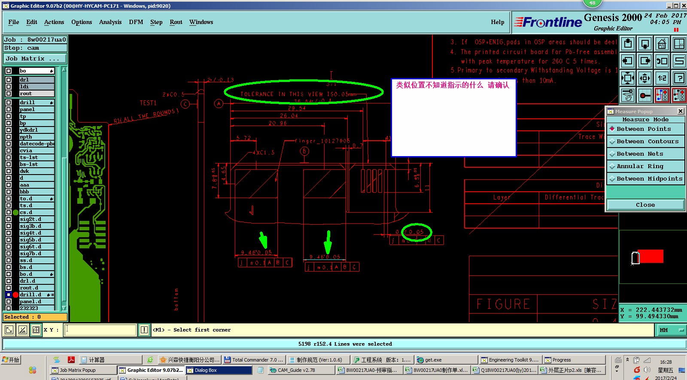Toggle the bo layer checkbox

tap(9, 71)
